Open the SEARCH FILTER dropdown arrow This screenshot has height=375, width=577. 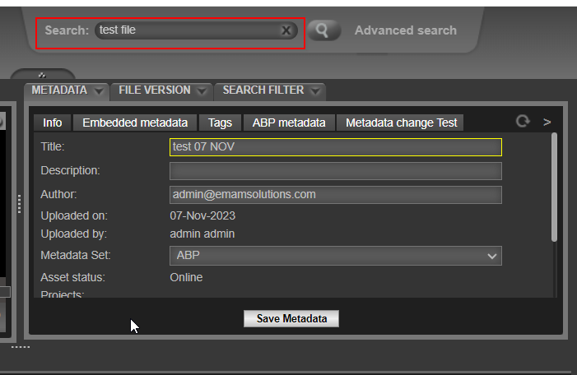coord(315,90)
